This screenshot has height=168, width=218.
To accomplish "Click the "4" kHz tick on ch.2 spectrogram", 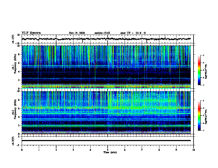I will pyautogui.click(x=19, y=117).
